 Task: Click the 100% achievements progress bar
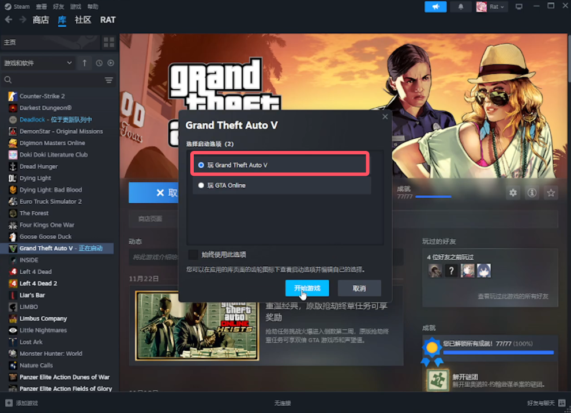pyautogui.click(x=498, y=353)
